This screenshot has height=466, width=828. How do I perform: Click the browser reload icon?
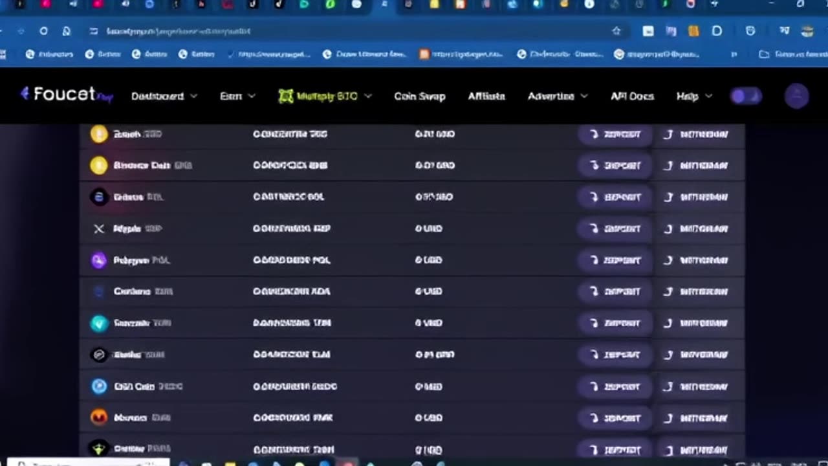click(43, 31)
